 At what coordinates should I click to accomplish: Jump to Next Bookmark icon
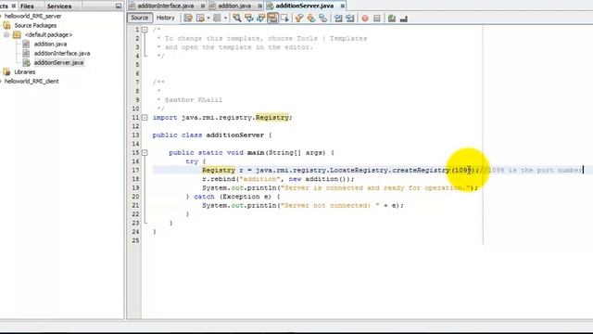click(x=311, y=19)
